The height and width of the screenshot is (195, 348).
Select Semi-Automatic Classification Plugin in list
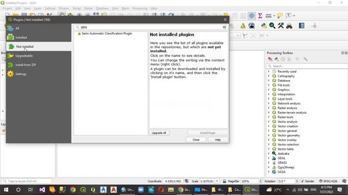(107, 34)
